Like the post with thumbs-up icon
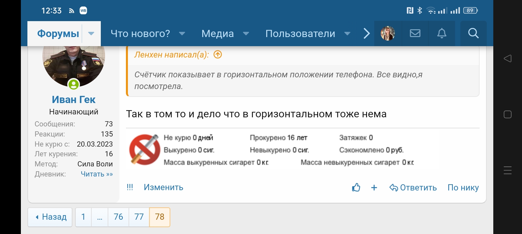Screen dimensions: 522x234 point(356,188)
